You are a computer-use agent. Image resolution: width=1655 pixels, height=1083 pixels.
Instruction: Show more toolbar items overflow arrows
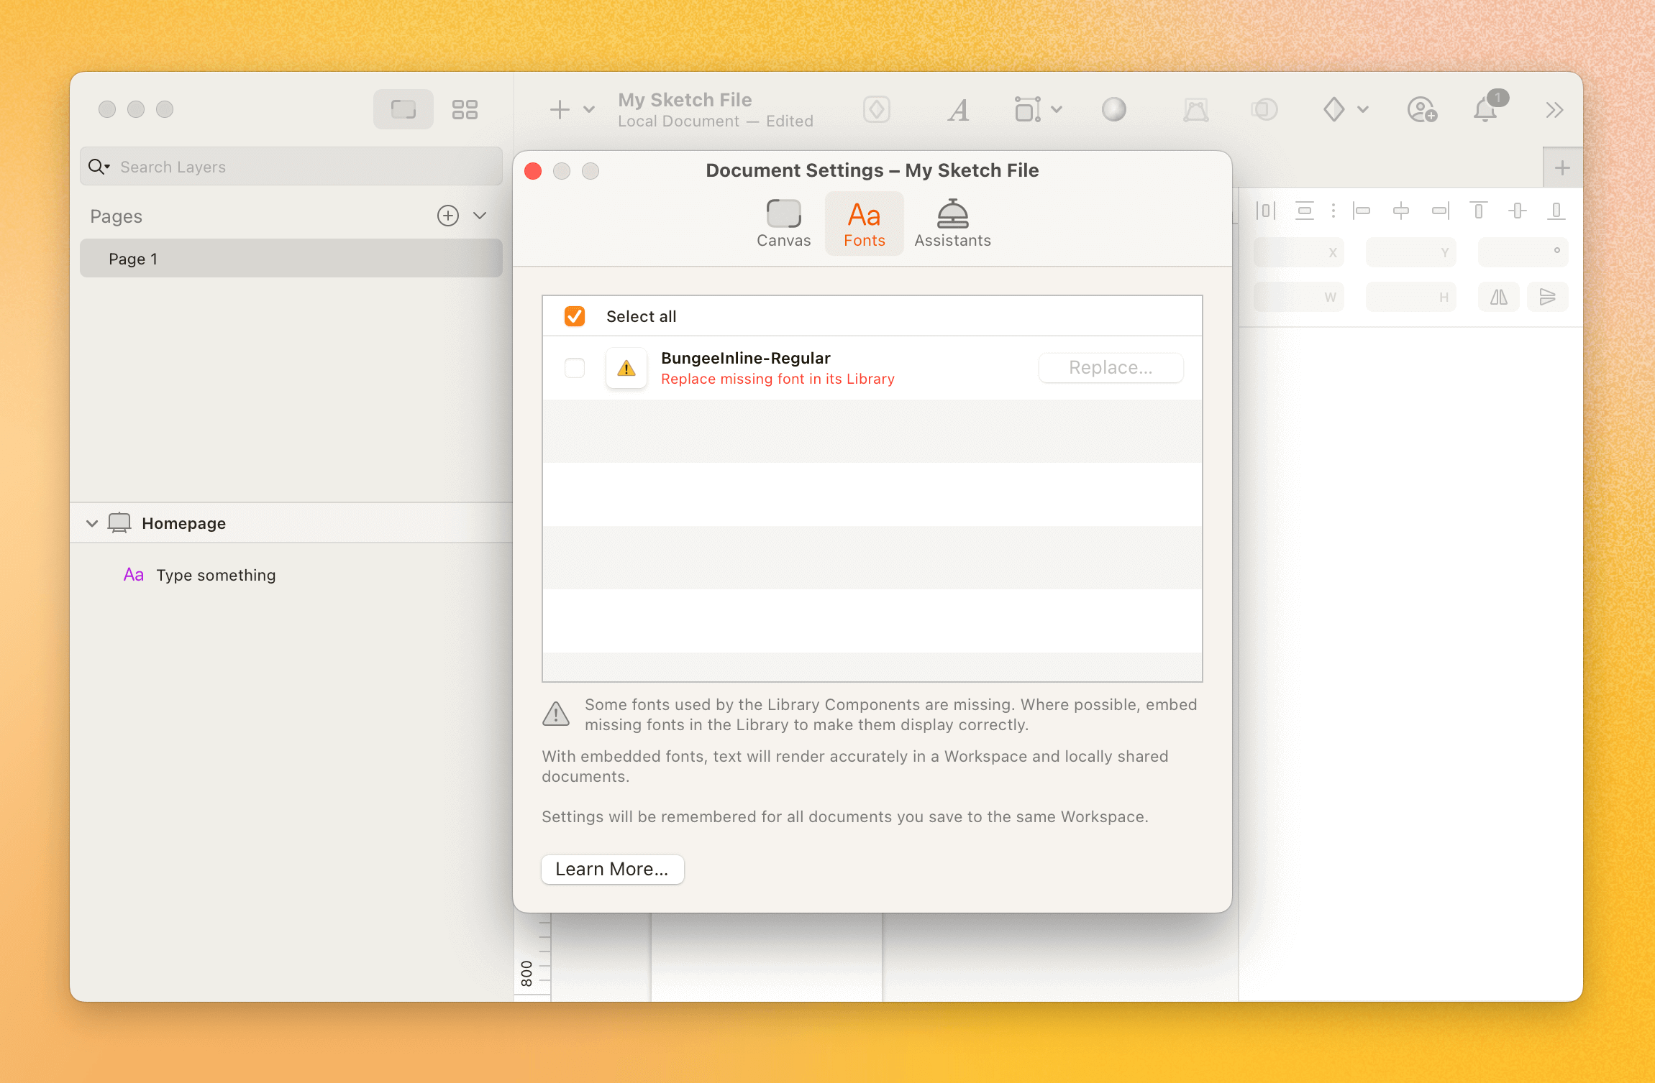(1554, 110)
